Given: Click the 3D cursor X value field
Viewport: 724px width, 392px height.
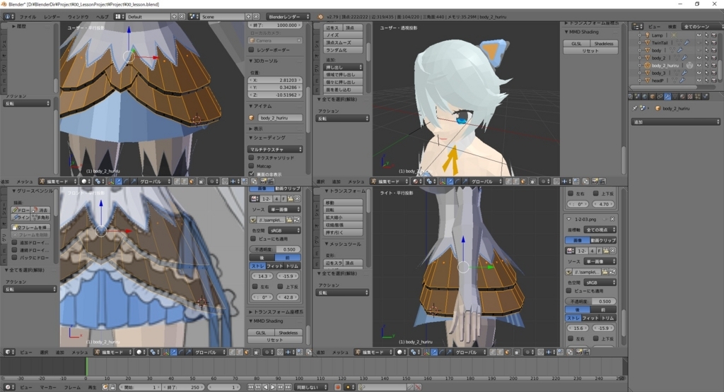Looking at the screenshot, I should 276,80.
